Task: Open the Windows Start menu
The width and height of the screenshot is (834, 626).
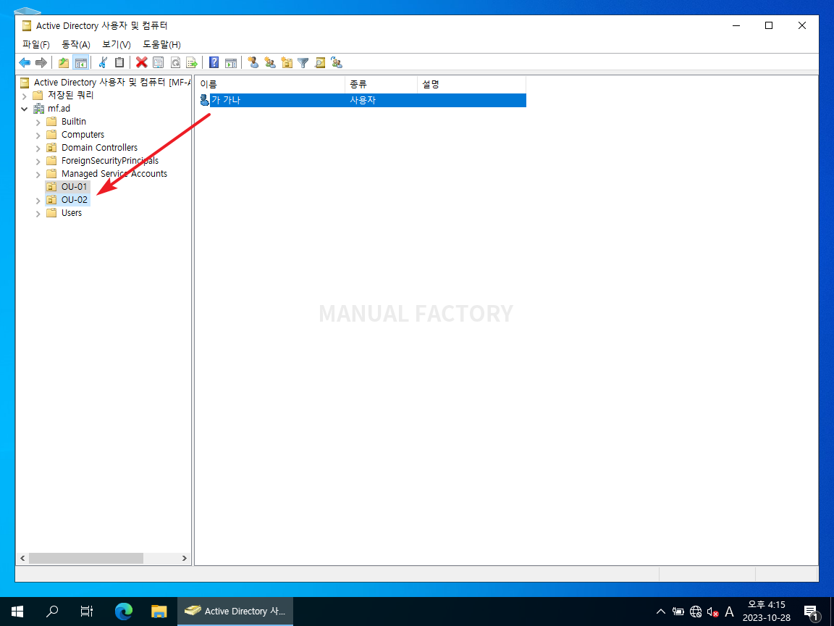Action: pyautogui.click(x=17, y=612)
